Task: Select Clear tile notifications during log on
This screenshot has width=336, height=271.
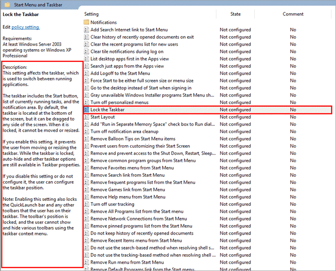Action: 126,51
